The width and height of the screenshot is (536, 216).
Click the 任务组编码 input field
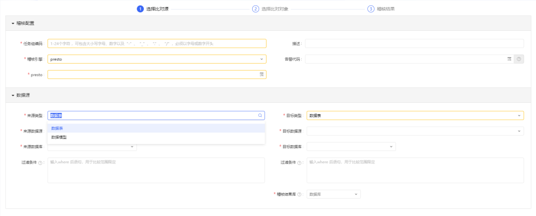pos(157,44)
